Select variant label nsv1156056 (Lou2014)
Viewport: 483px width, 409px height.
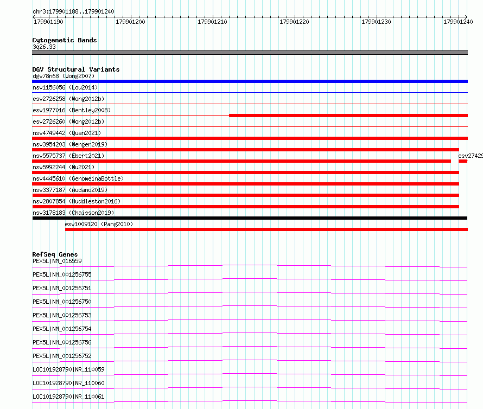point(65,87)
